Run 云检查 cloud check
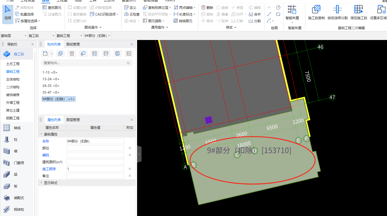 click(x=132, y=14)
